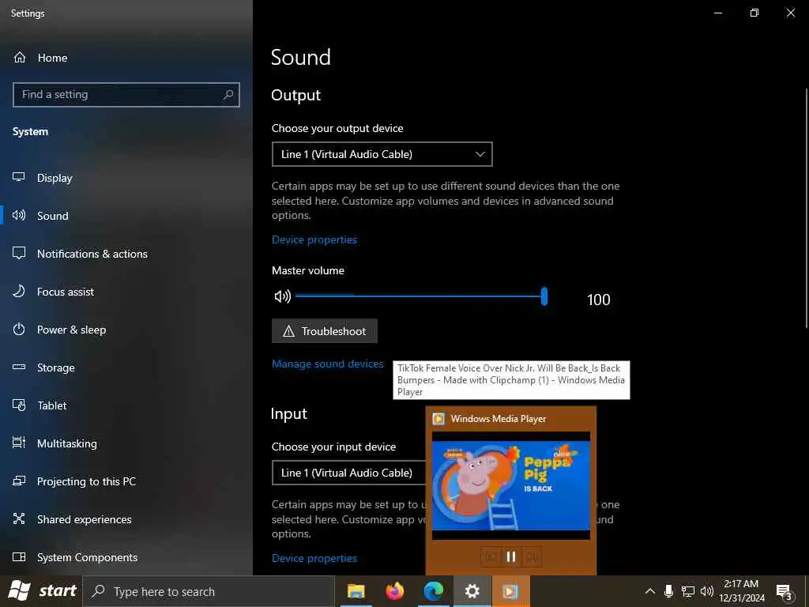Show hidden system tray icons
This screenshot has height=607, width=809.
(x=650, y=591)
